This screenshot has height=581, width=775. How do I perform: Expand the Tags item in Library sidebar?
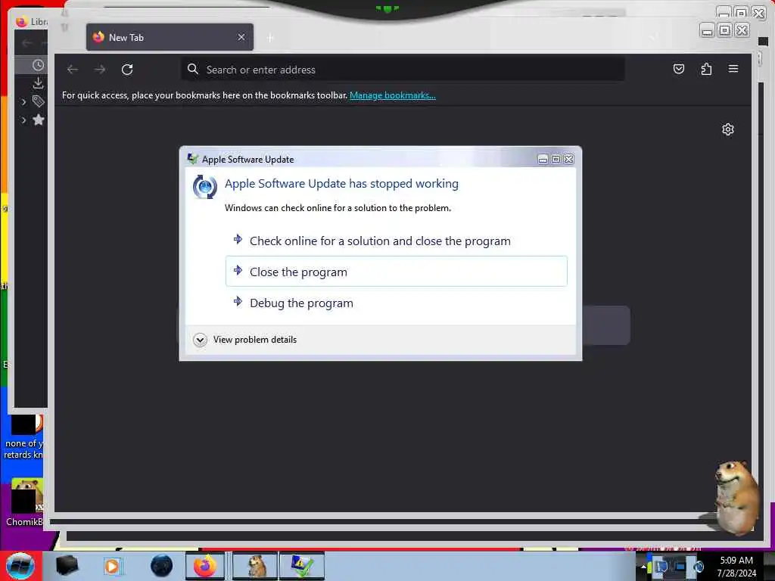point(23,102)
